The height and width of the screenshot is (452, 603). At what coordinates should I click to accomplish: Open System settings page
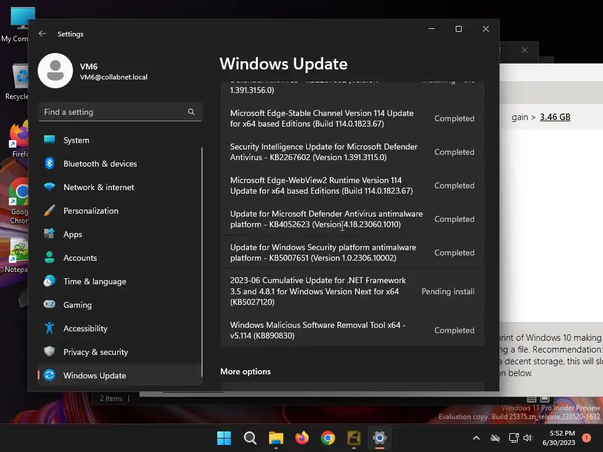(120, 140)
